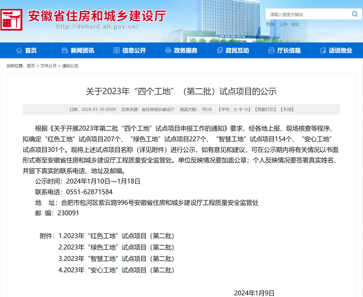The height and width of the screenshot is (297, 363).
Task: Click the document icon beside 信息公开
Action: (x=117, y=51)
